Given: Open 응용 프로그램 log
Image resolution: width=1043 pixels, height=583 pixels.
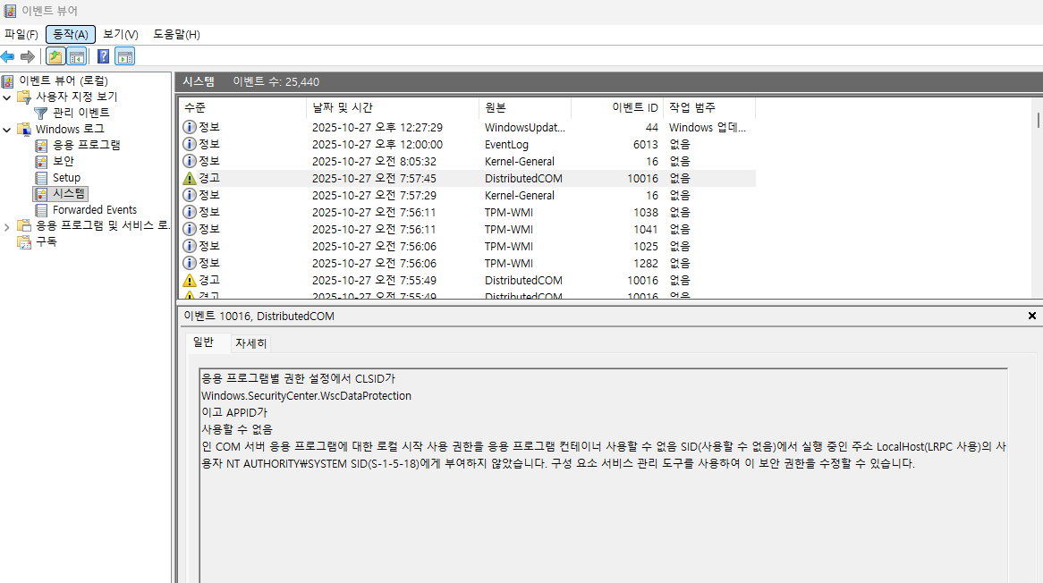Looking at the screenshot, I should point(87,145).
